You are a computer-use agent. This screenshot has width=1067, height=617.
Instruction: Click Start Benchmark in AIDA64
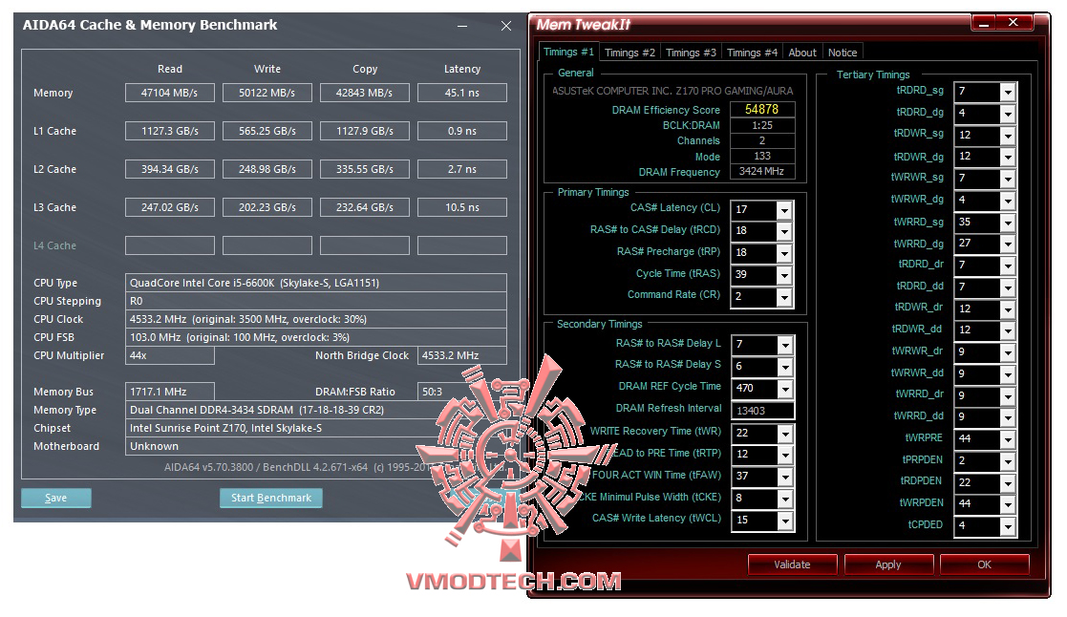pos(271,498)
